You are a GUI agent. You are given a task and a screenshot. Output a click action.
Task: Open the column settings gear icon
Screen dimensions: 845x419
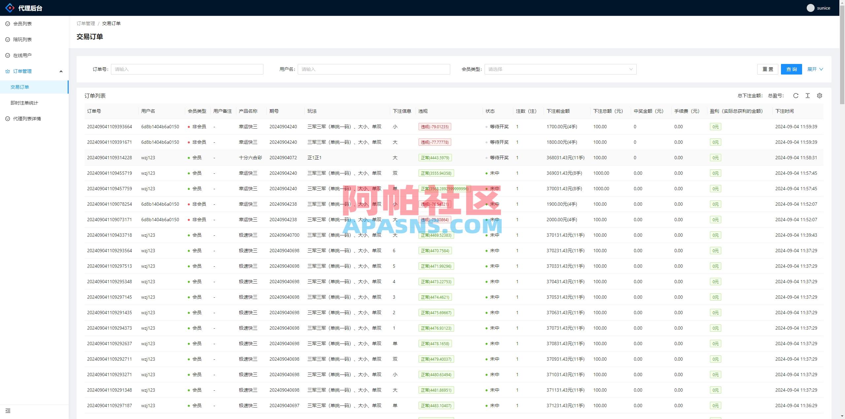(x=820, y=96)
